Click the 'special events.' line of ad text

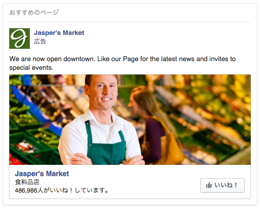click(31, 68)
